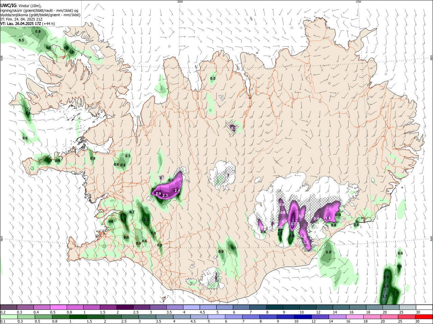Screen dimensions: 433x324
Task: Click the '0.2' label on snow scale
Action: pos(3,312)
